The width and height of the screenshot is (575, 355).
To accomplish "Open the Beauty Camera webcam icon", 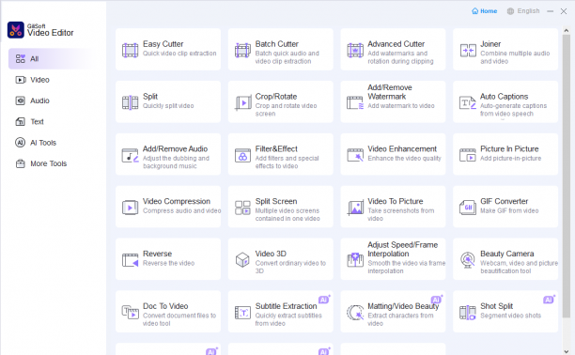I will click(x=468, y=260).
